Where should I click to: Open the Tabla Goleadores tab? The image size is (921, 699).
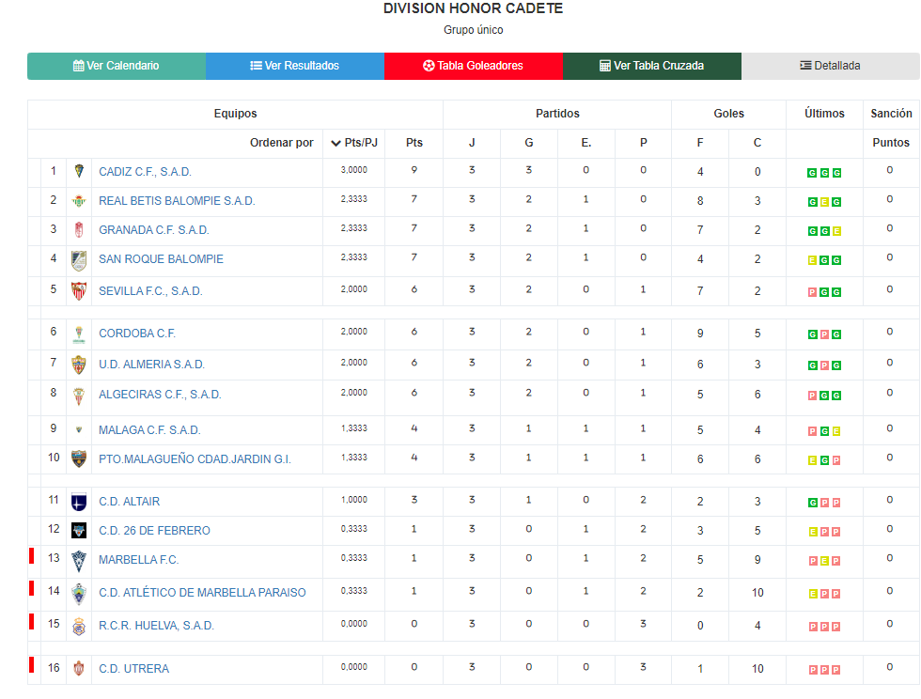(x=474, y=66)
